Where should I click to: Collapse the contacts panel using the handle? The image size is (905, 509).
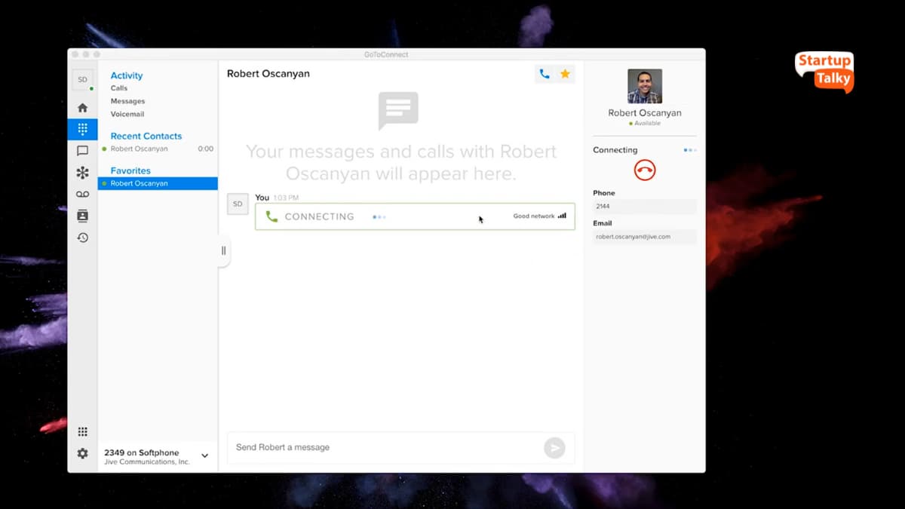click(x=222, y=250)
